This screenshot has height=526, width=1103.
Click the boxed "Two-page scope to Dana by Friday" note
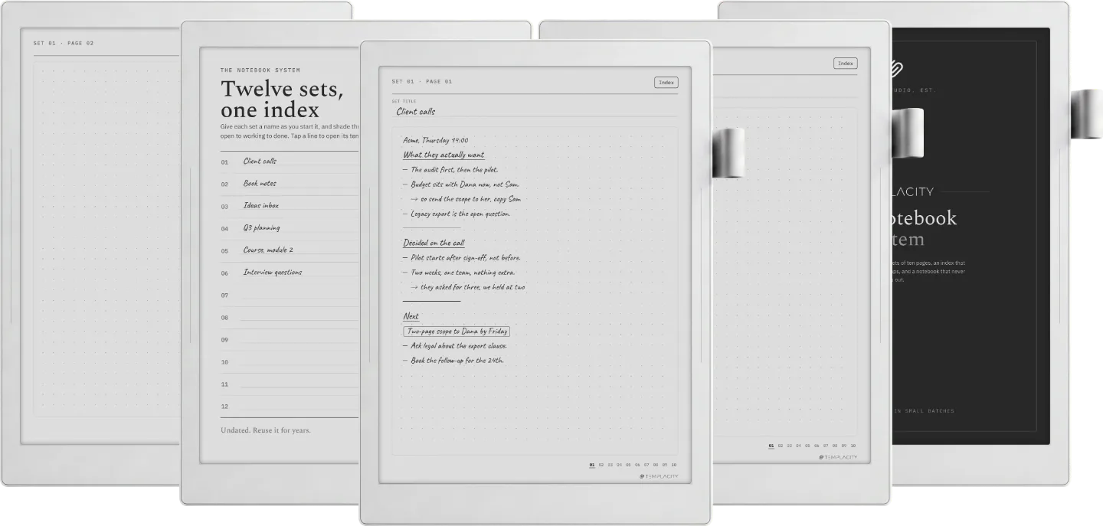pos(457,332)
